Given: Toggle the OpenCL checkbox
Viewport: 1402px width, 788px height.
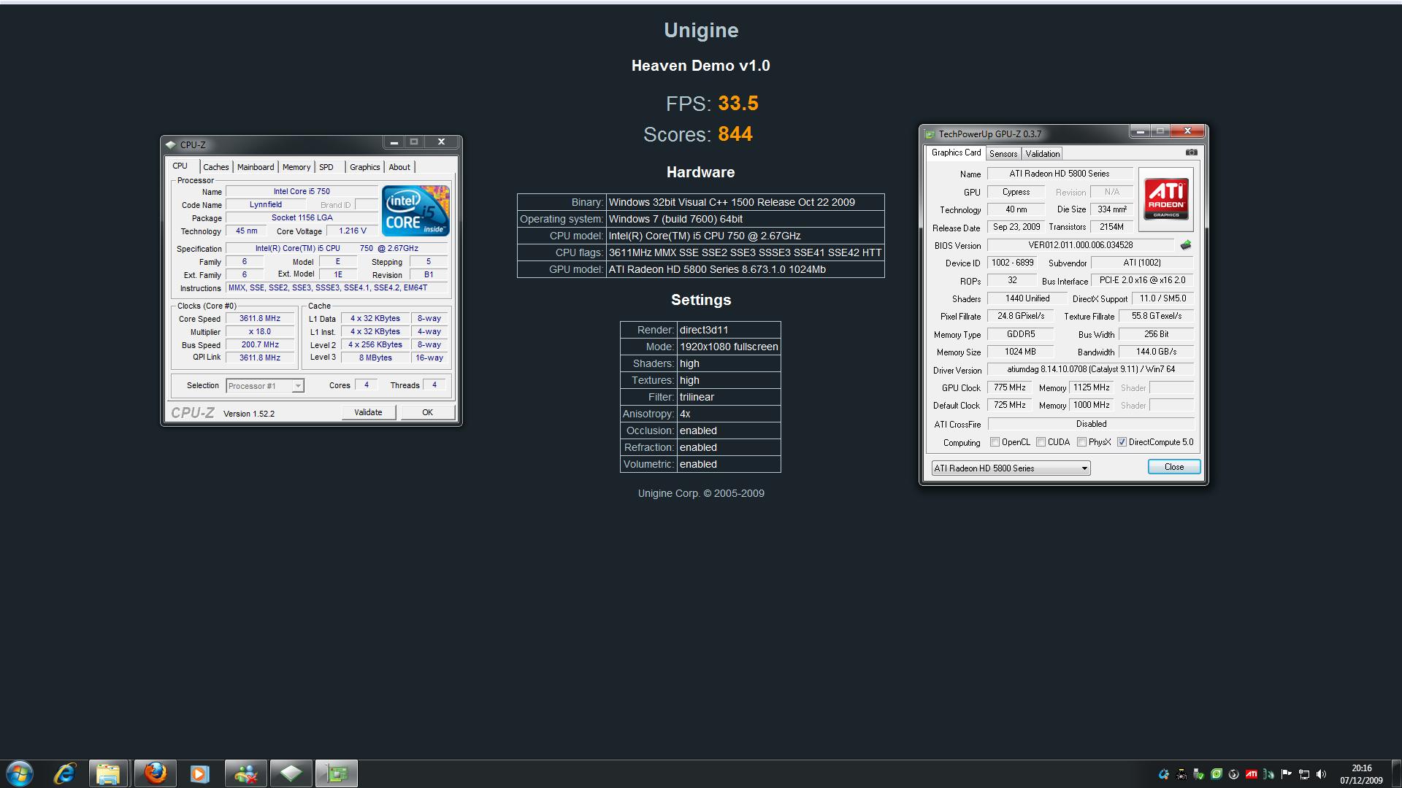Looking at the screenshot, I should coord(995,442).
